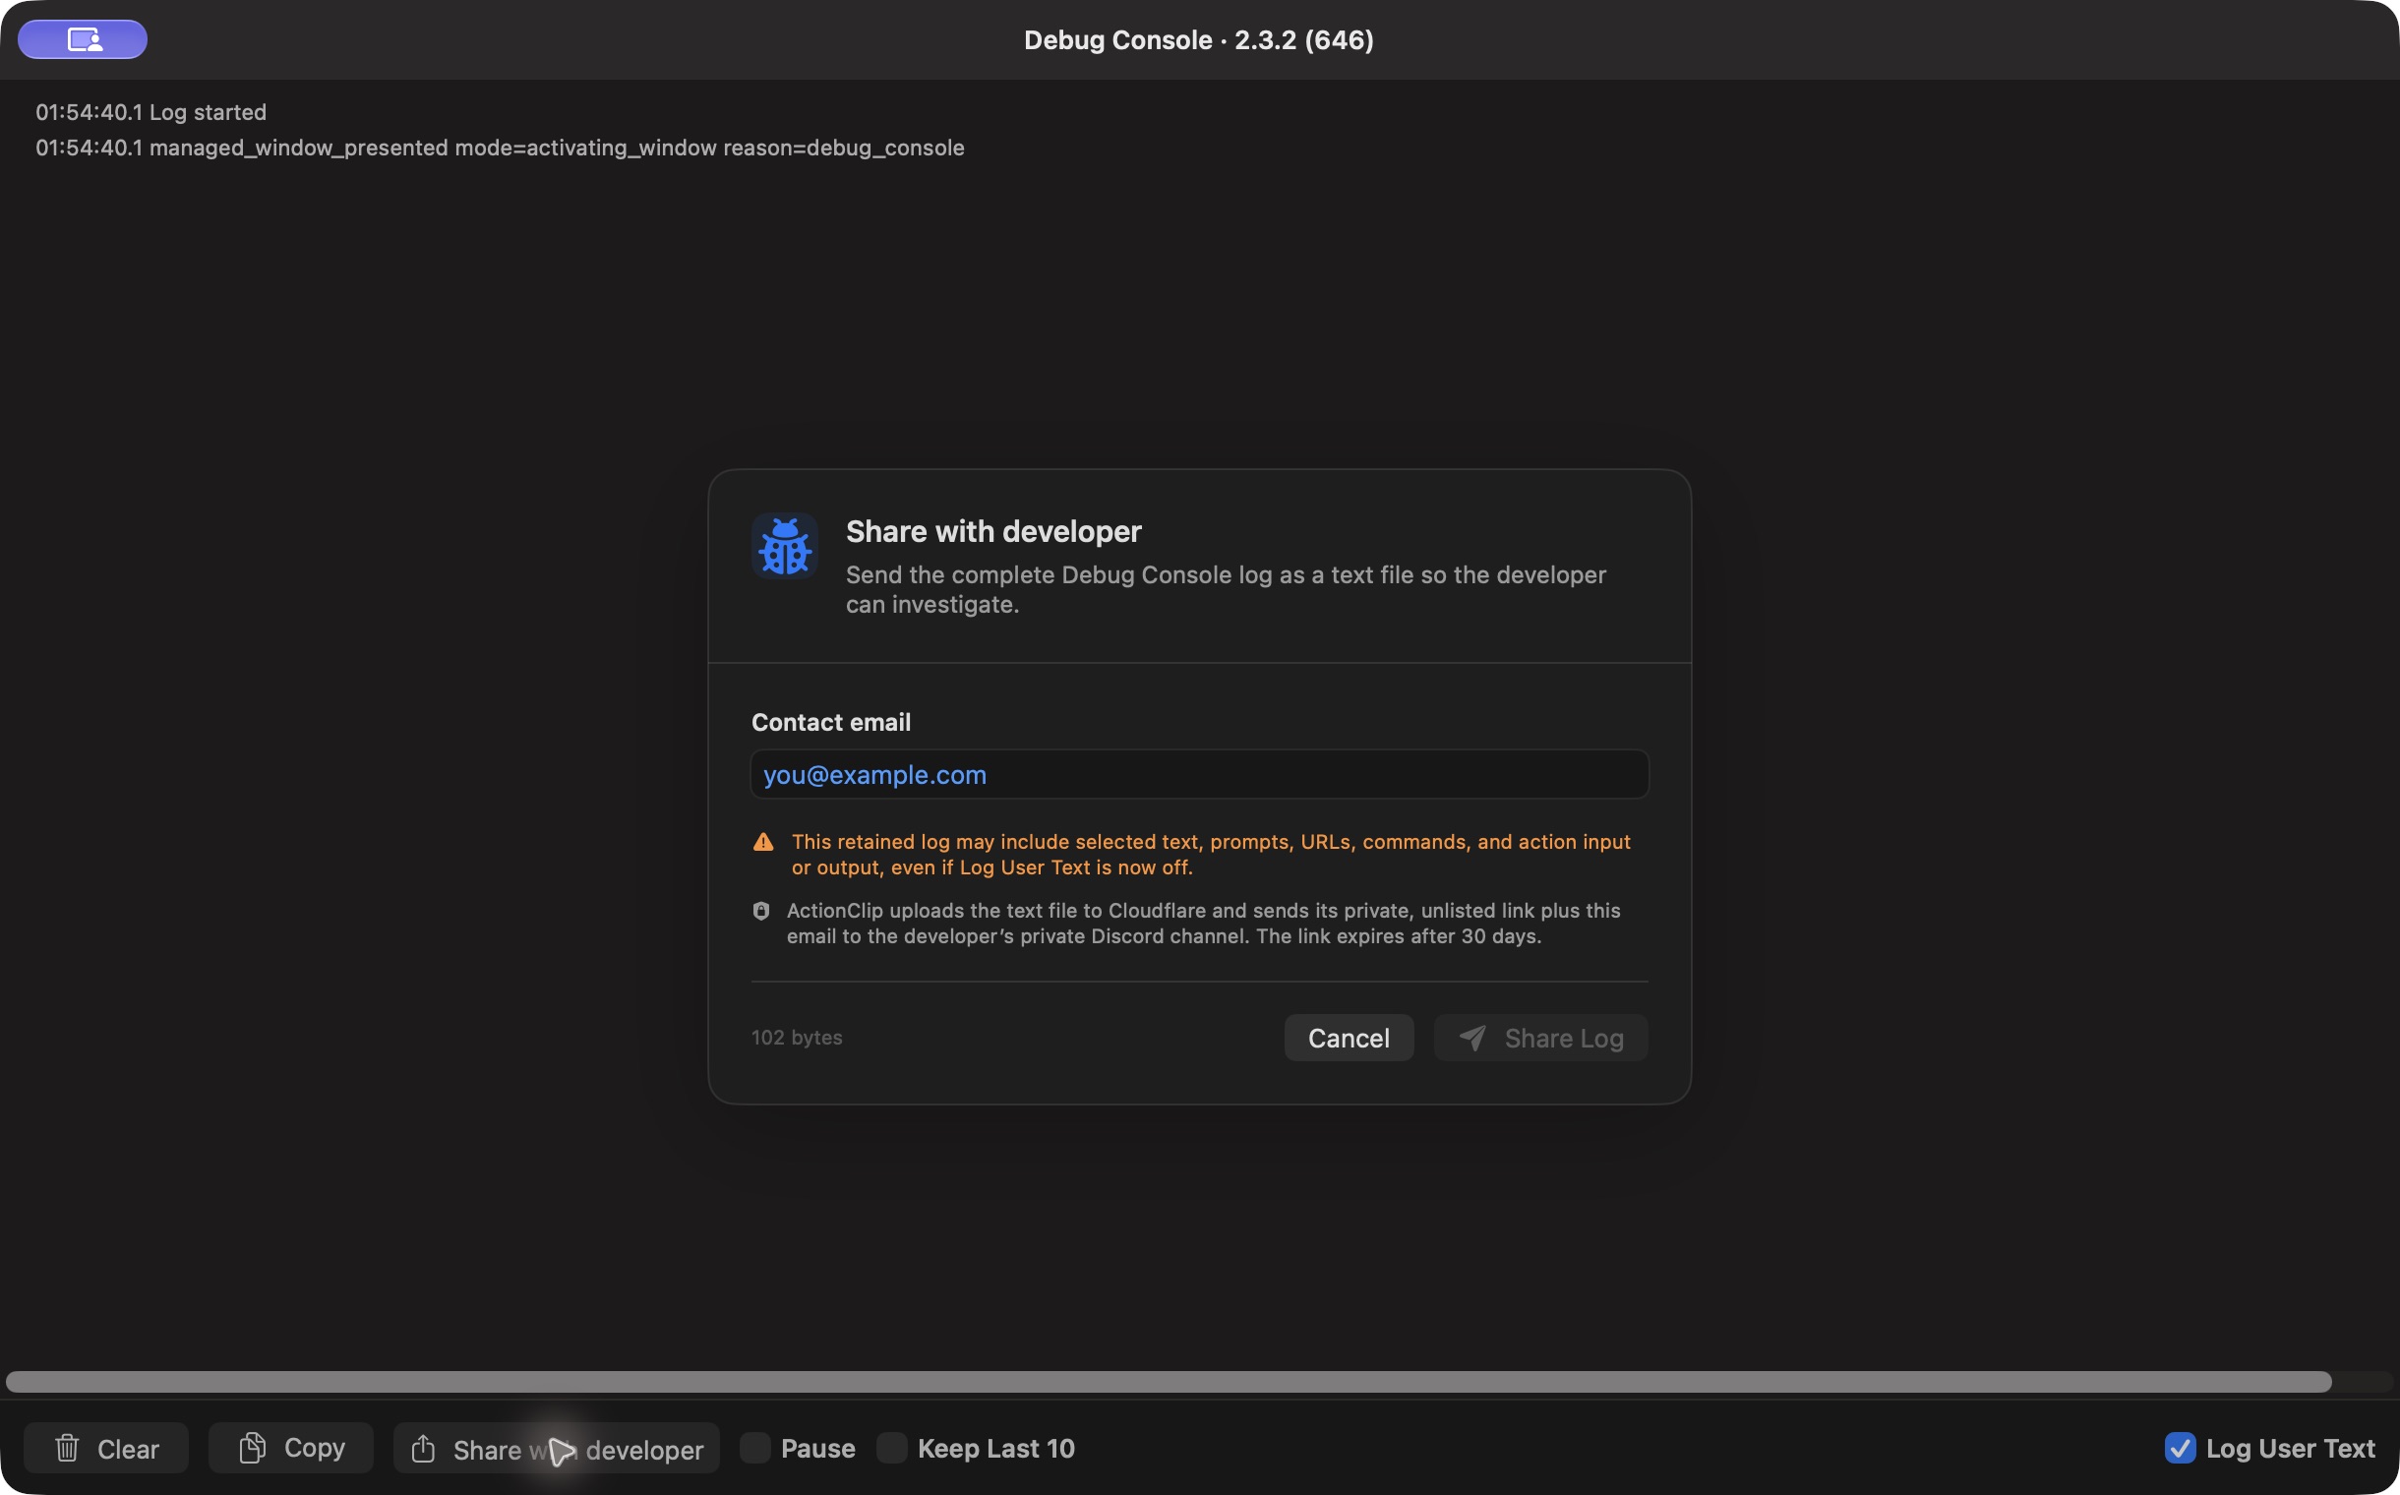Click the trash can icon on the Clear button
Viewport: 2400px width, 1495px height.
66,1449
